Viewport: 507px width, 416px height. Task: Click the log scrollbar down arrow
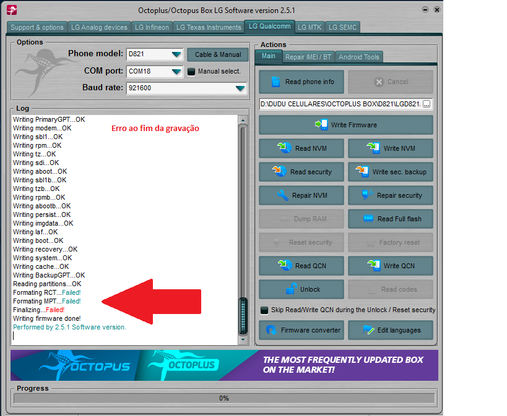click(x=243, y=340)
